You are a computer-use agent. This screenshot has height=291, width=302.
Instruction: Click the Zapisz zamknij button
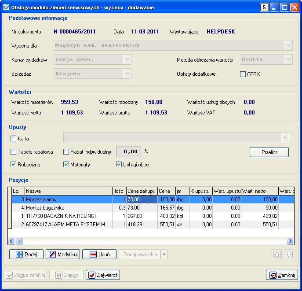(x=25, y=275)
